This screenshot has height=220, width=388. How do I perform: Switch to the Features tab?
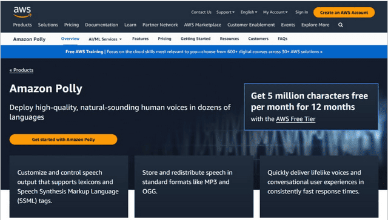coord(140,39)
